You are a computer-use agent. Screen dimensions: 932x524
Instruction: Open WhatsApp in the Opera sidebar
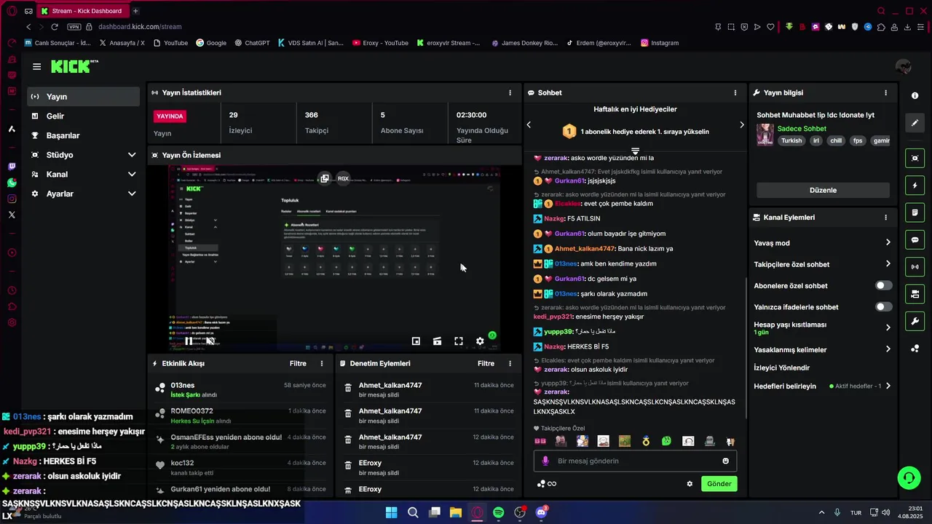(12, 183)
